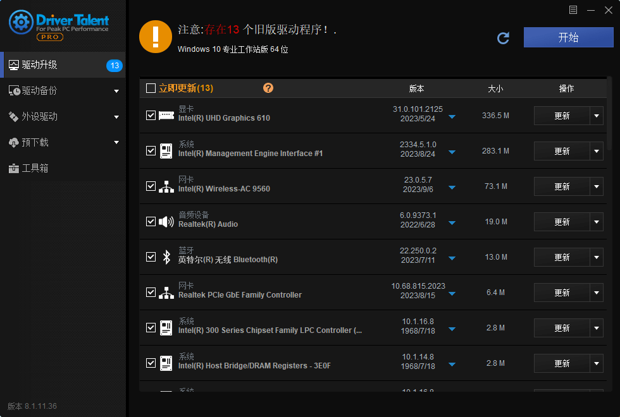Click the Driver Talent gear logo
Viewport: 620px width, 417px height.
[21, 23]
